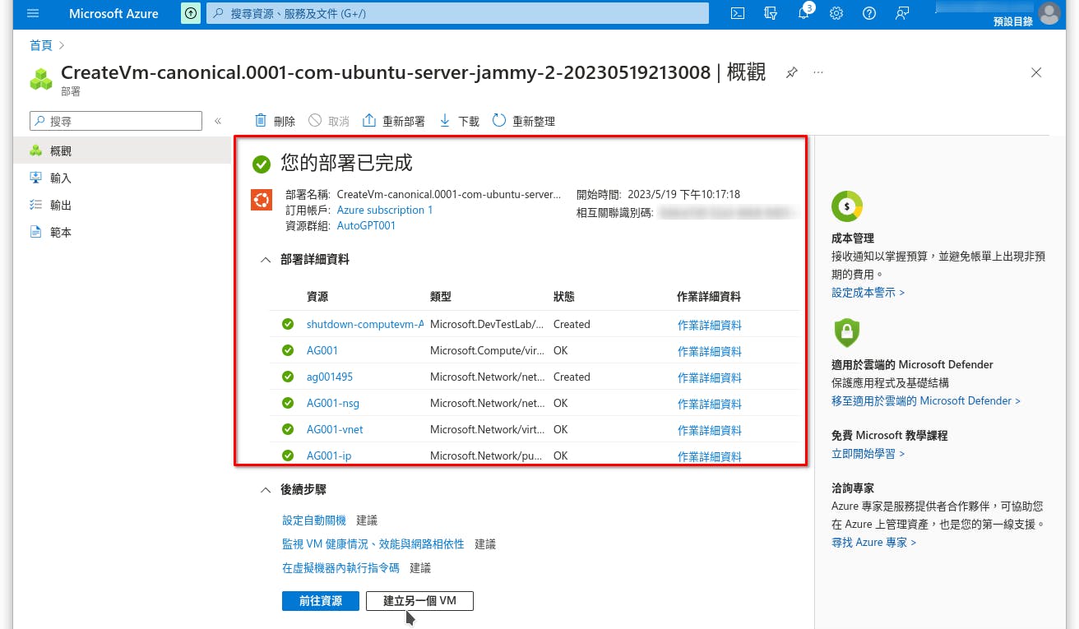Click the 取消 (cancel) toolbar button
The height and width of the screenshot is (629, 1079).
[x=329, y=121]
